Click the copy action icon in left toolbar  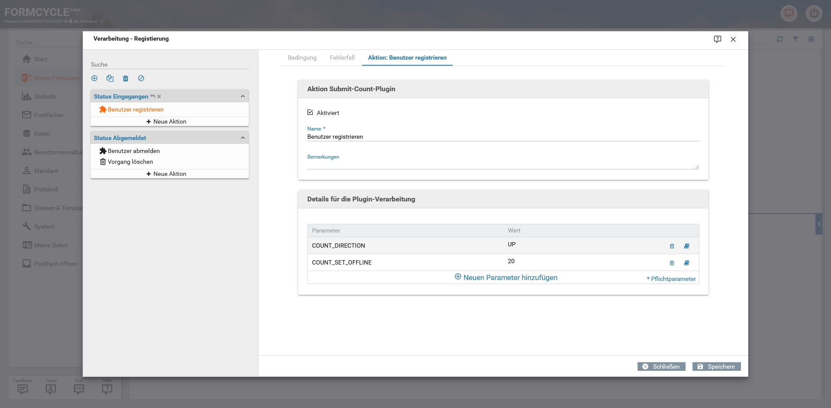click(x=110, y=78)
